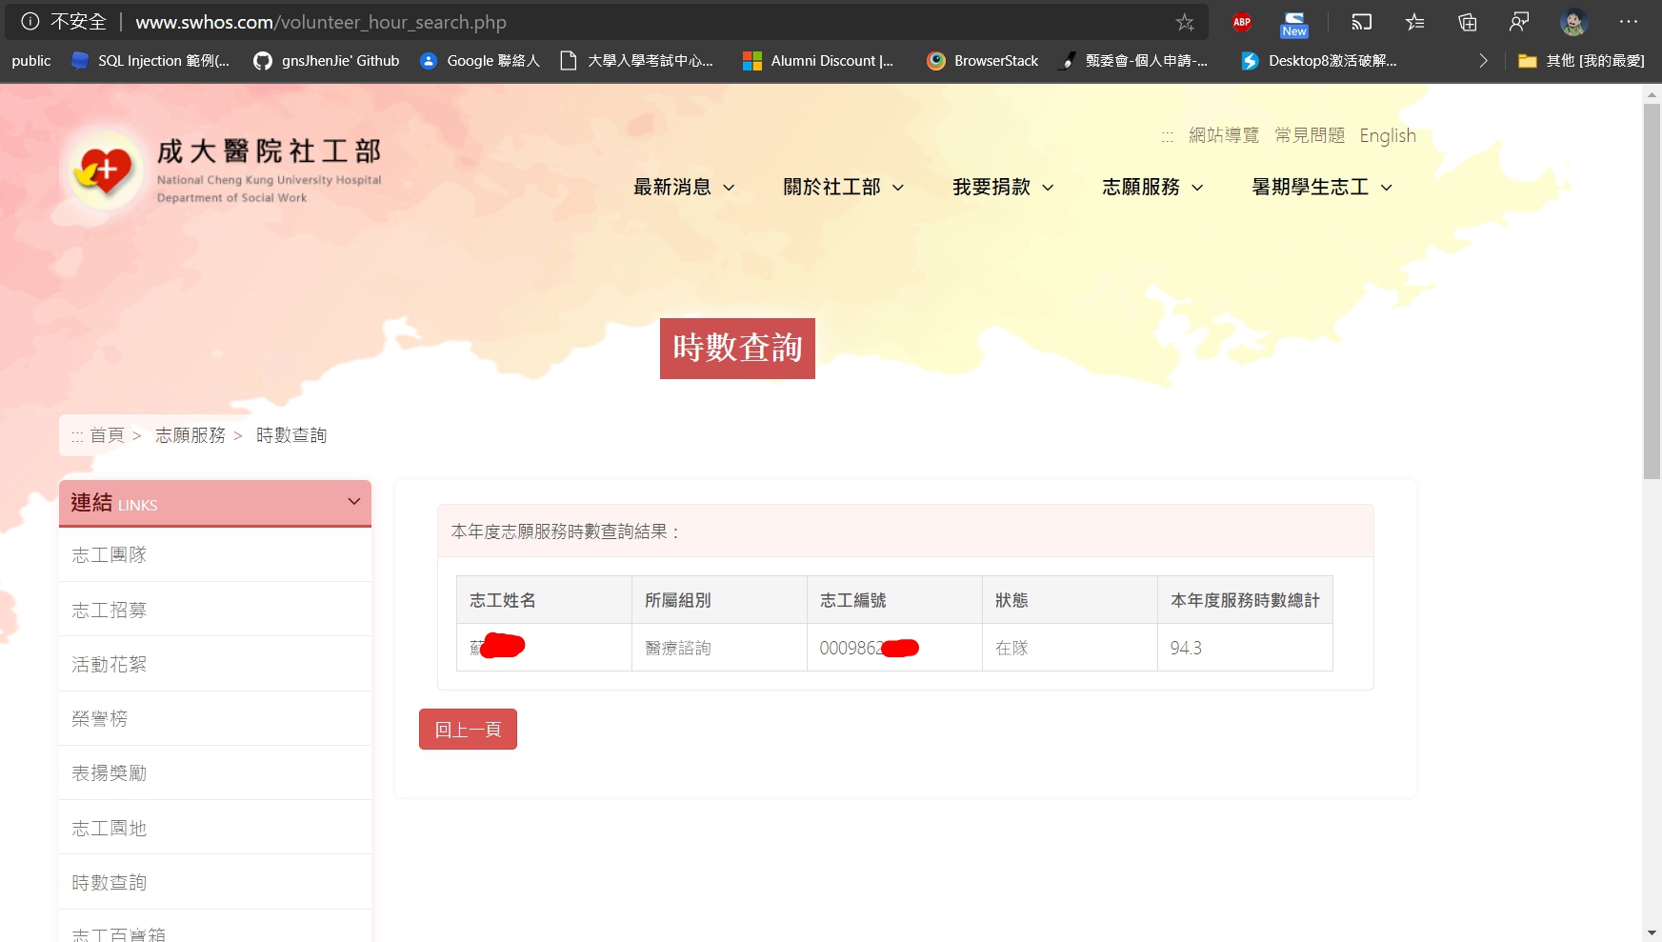Switch site language to English
This screenshot has width=1662, height=942.
(x=1388, y=135)
